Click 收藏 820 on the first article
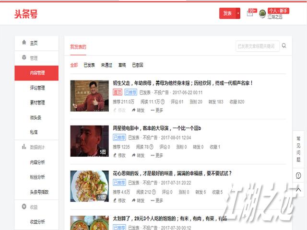This screenshot has width=307, height=230. pos(237,102)
